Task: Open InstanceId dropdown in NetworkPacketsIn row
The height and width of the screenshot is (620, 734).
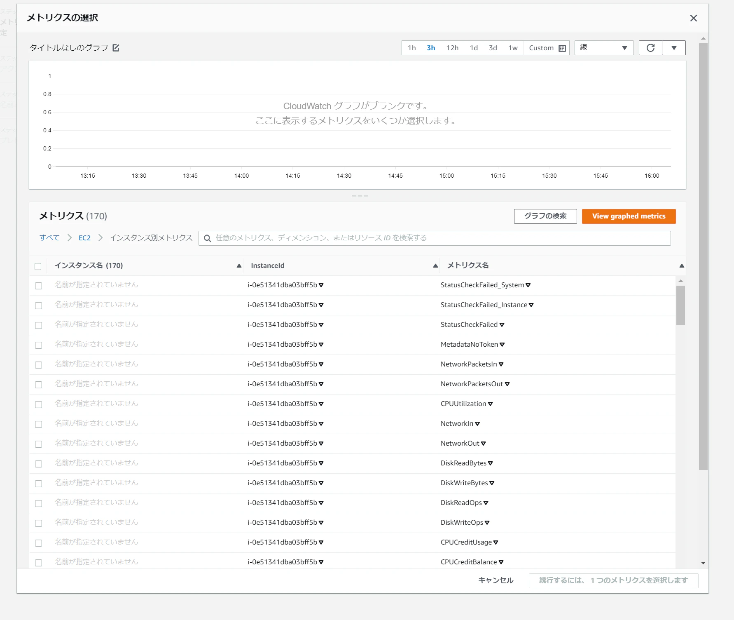Action: coord(321,364)
